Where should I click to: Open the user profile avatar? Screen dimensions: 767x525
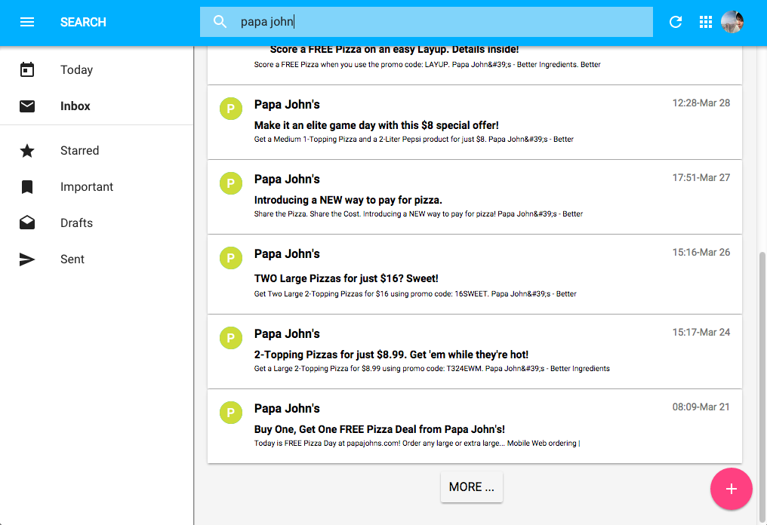(732, 22)
